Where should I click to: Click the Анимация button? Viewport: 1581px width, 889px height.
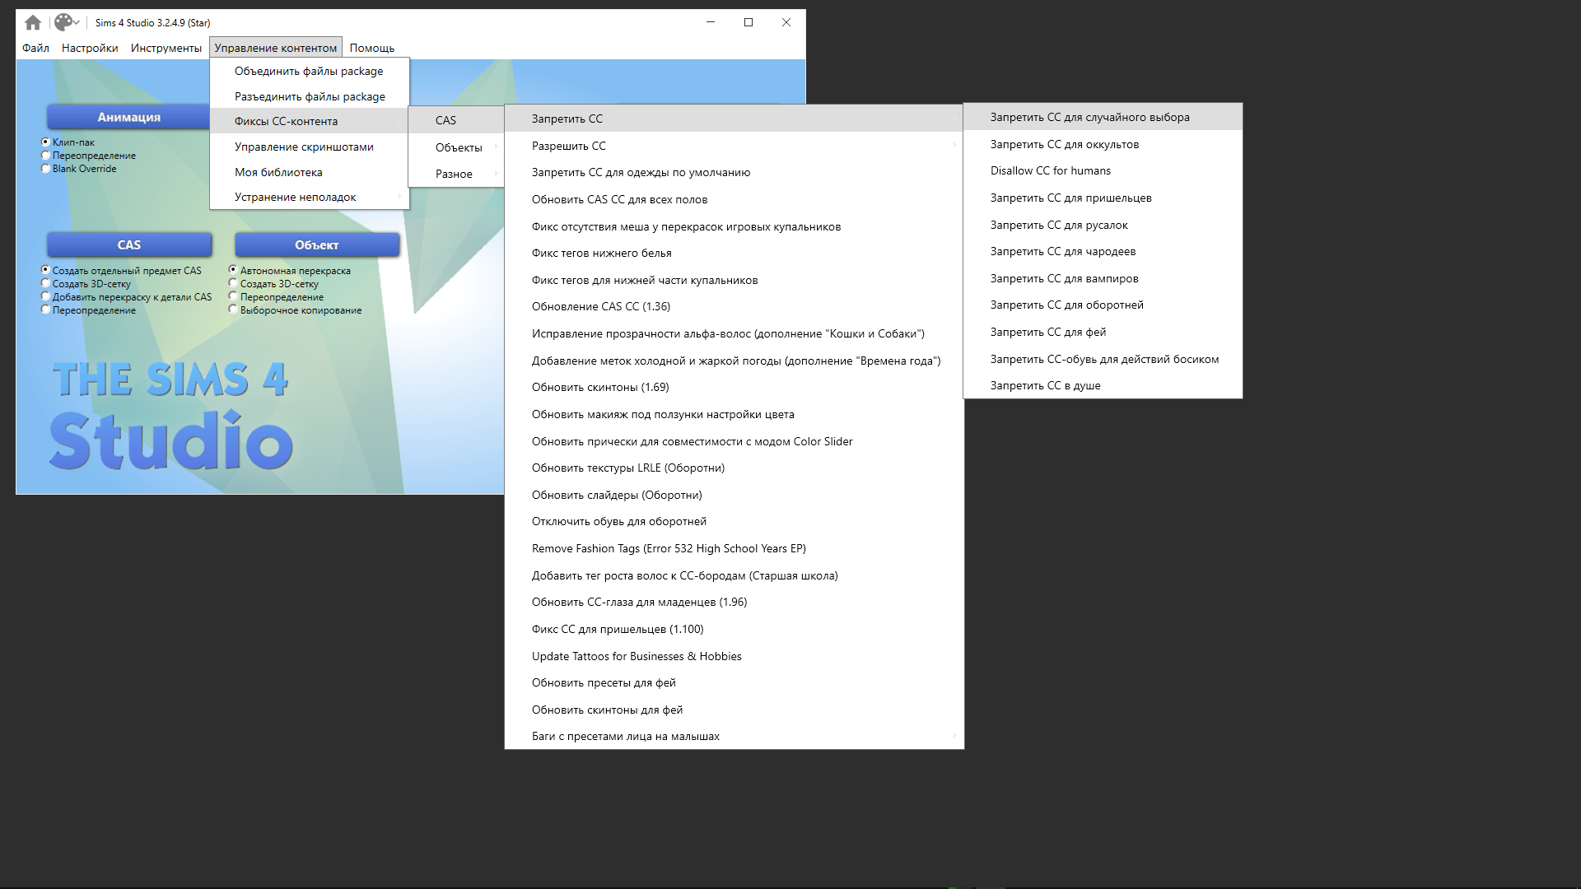[x=129, y=117]
